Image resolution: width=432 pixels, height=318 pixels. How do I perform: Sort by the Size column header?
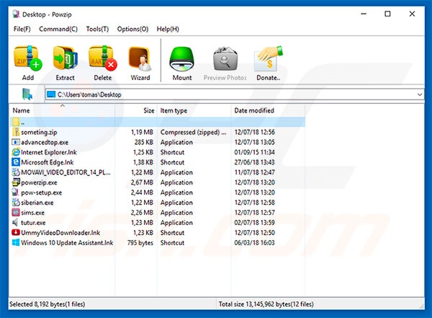click(136, 110)
